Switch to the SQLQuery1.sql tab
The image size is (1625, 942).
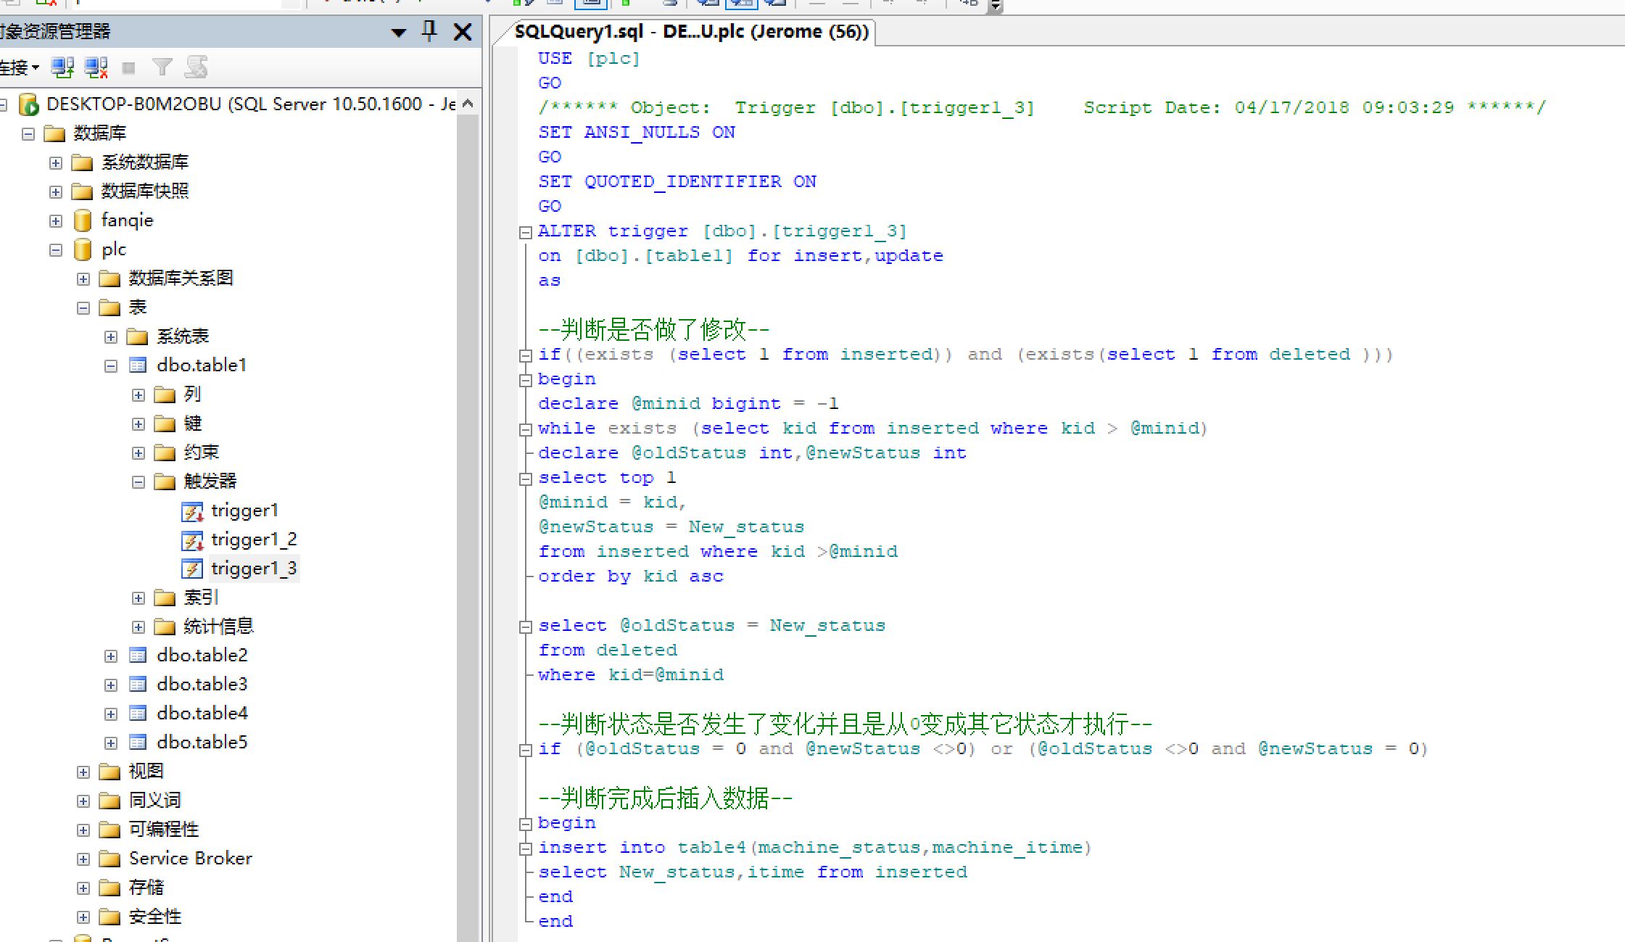(690, 32)
